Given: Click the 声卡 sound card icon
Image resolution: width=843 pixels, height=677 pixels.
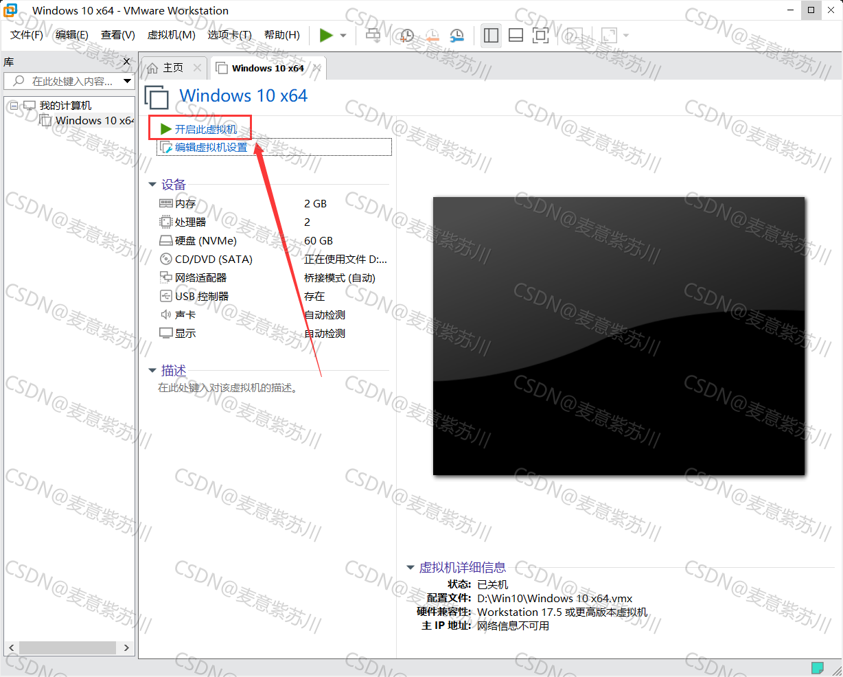Looking at the screenshot, I should [x=165, y=314].
